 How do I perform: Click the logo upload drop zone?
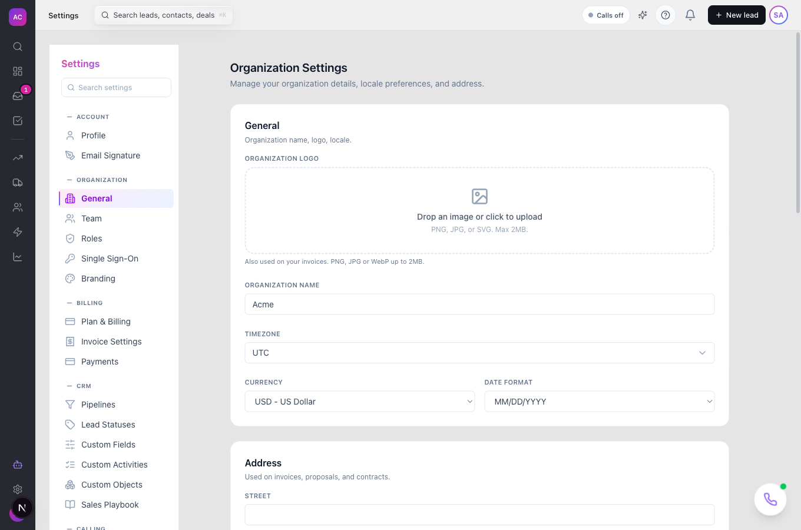pos(479,211)
